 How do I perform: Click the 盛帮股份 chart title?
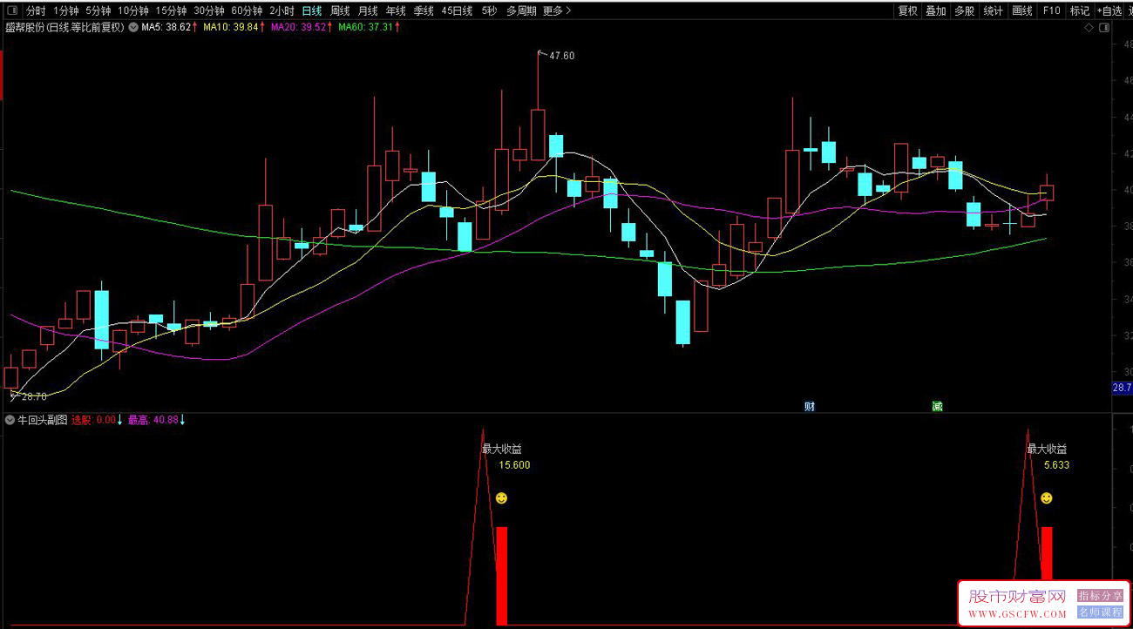pos(65,28)
